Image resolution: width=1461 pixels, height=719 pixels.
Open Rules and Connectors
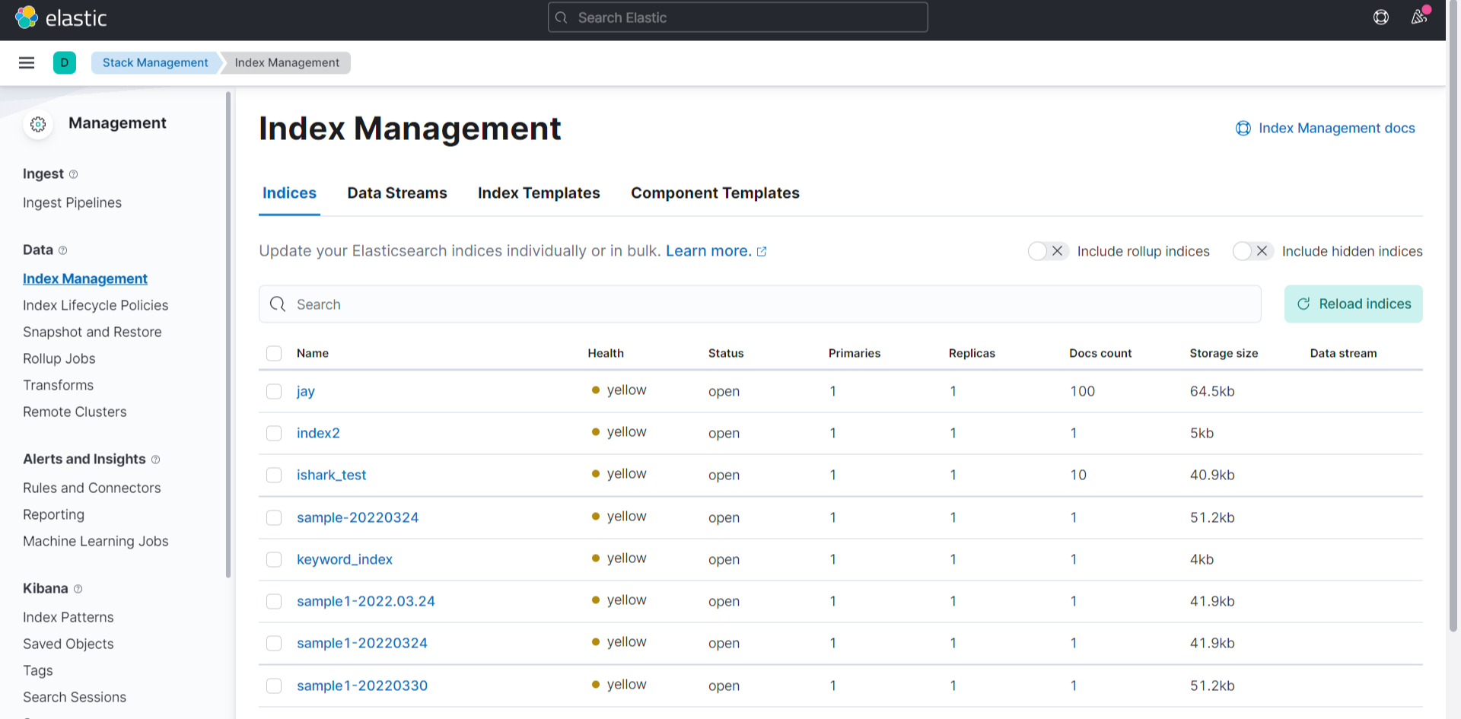click(x=92, y=488)
